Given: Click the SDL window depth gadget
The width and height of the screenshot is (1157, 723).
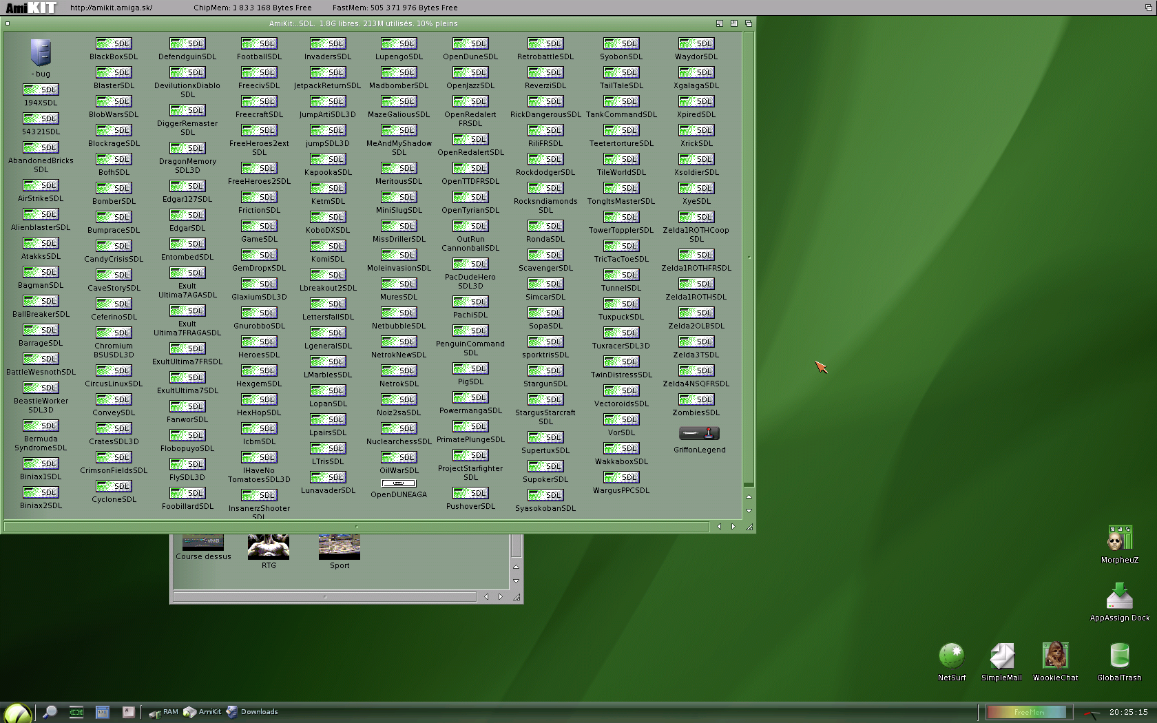Looking at the screenshot, I should click(x=749, y=23).
